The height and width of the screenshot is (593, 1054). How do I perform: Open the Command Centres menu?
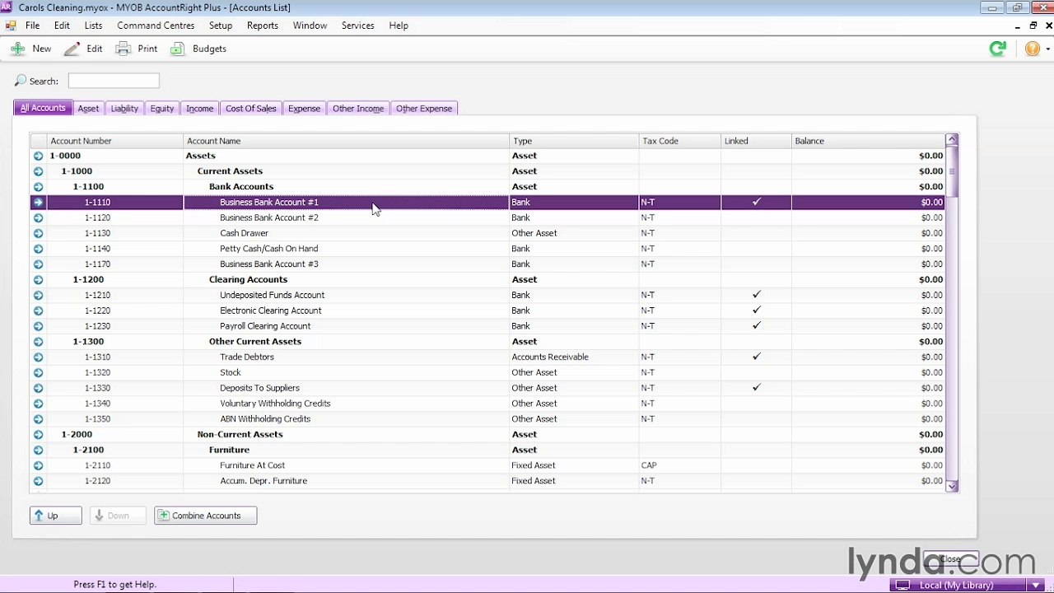[x=156, y=26]
